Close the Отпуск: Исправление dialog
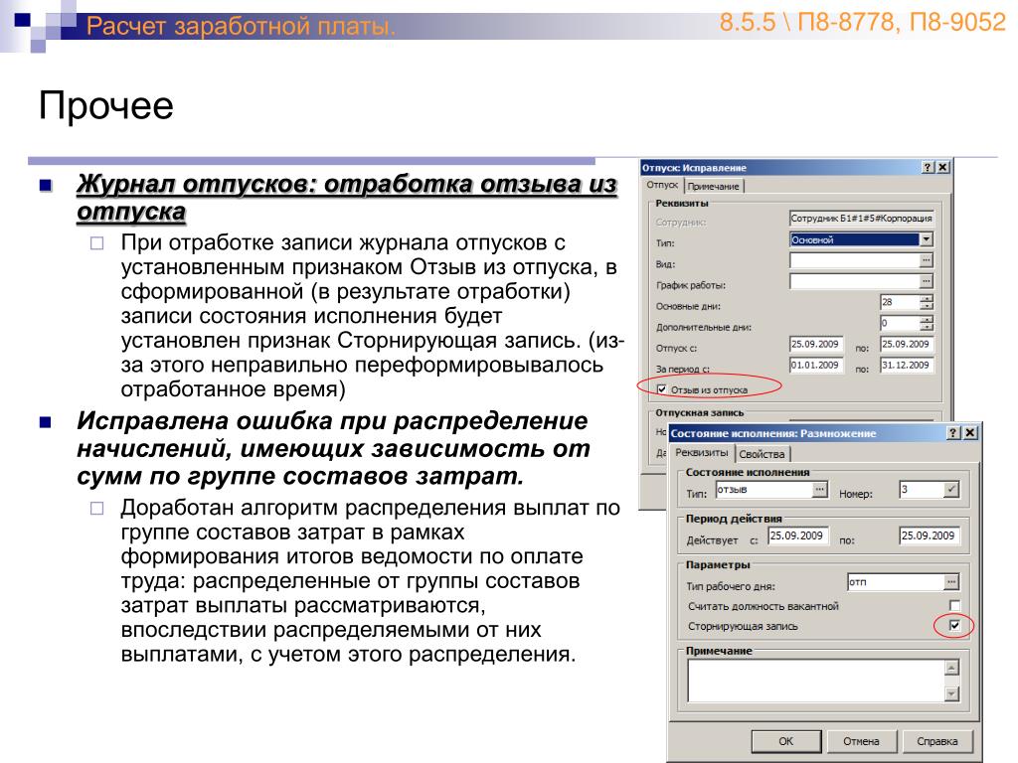1018x763 pixels. point(942,167)
